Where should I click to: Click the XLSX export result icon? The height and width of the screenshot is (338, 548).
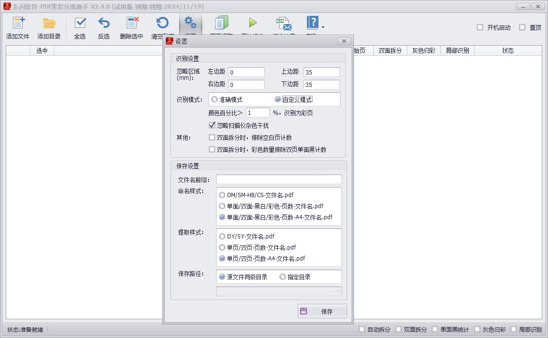[x=283, y=24]
